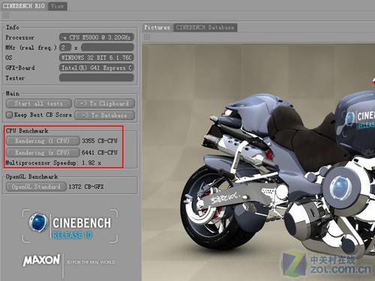Screen dimensions: 375x281
Task: Click the 6441 CB-CPU score text
Action: coord(100,152)
